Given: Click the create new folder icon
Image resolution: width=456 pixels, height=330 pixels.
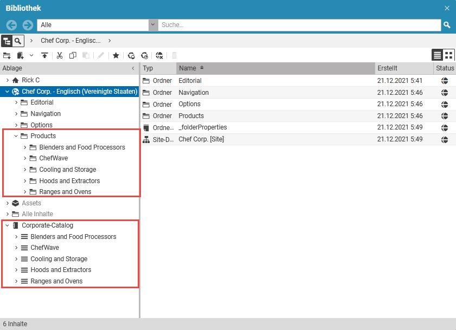Looking at the screenshot, I should tap(7, 55).
